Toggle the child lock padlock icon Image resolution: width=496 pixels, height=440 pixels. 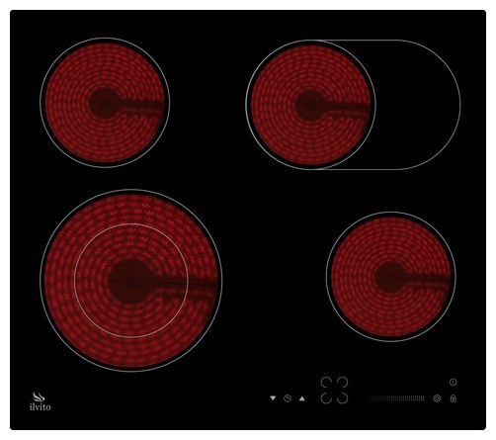(454, 398)
